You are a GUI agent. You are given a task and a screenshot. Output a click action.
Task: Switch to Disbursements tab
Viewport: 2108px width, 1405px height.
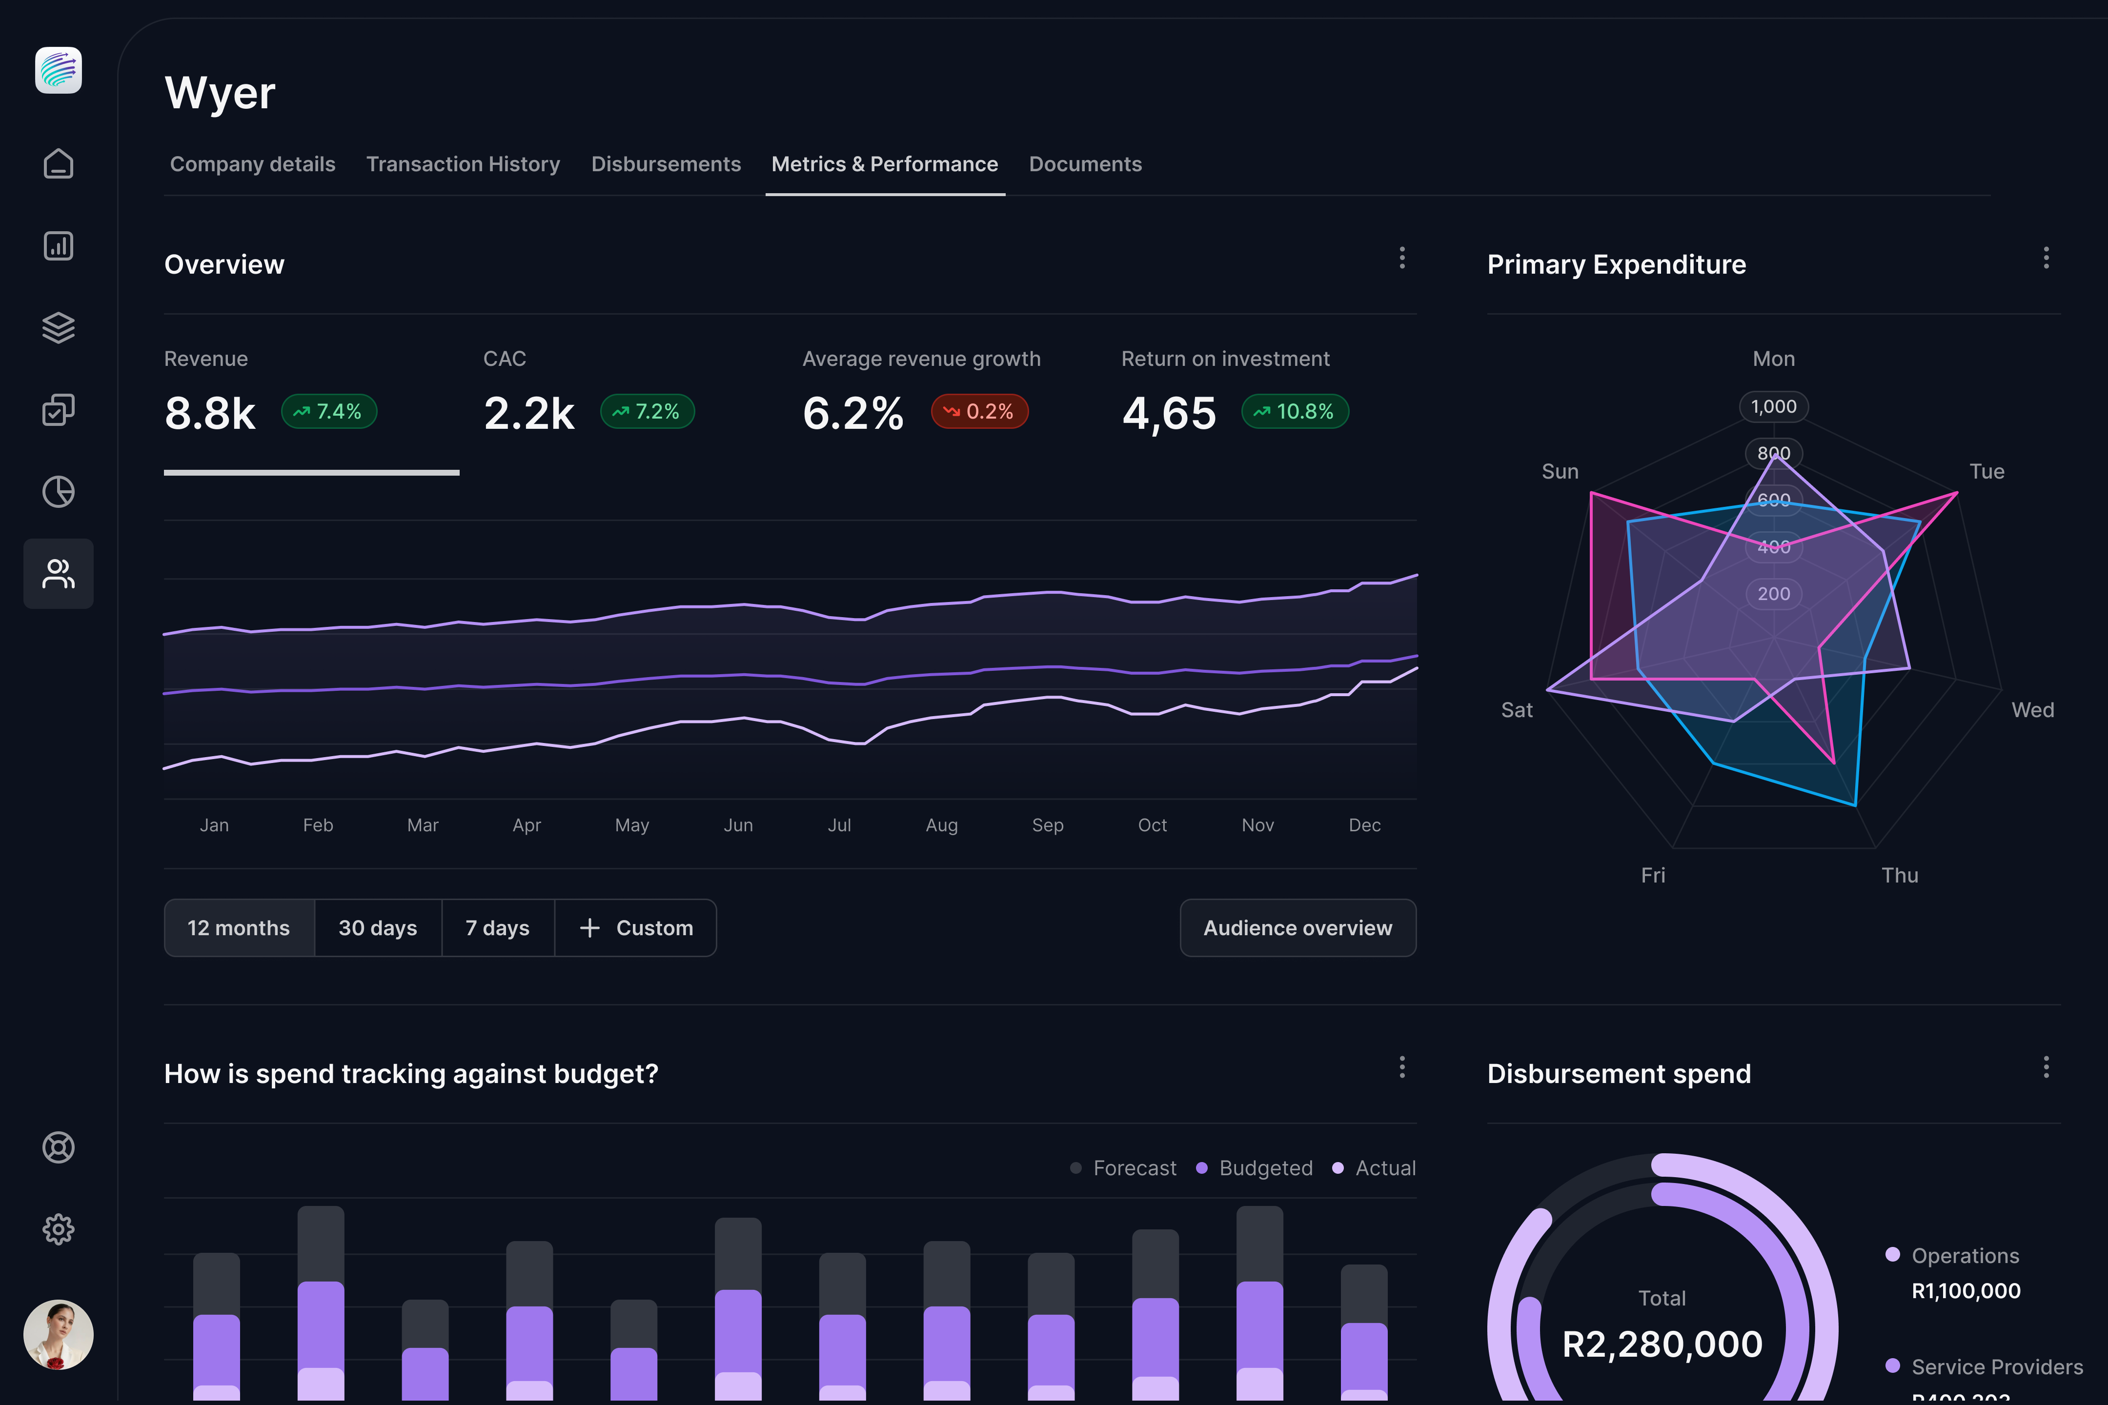click(x=666, y=164)
